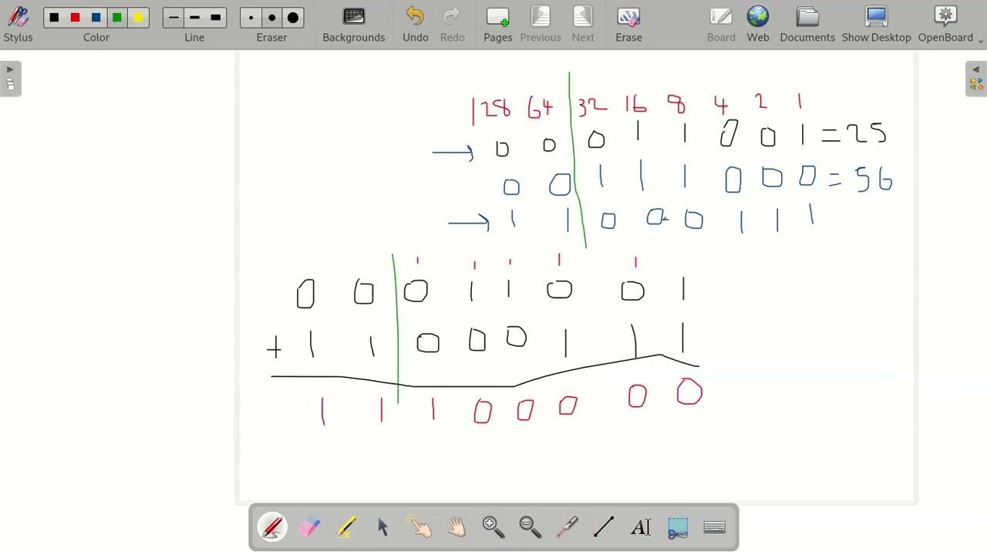Select the Interact with items tool
The image size is (987, 555).
pos(419,527)
